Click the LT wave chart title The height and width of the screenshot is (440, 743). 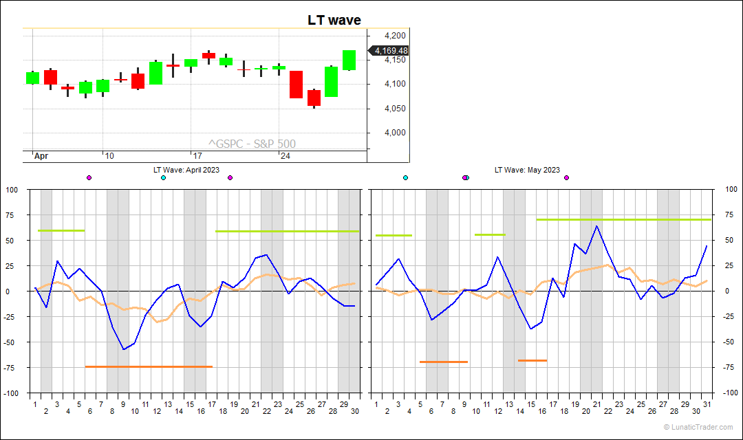pos(334,21)
